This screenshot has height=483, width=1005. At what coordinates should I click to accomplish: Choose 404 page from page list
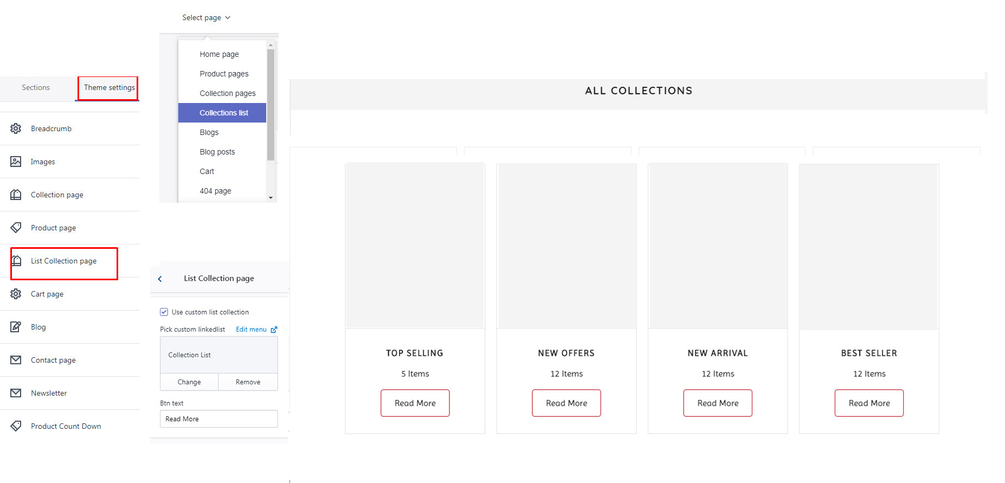point(222,191)
